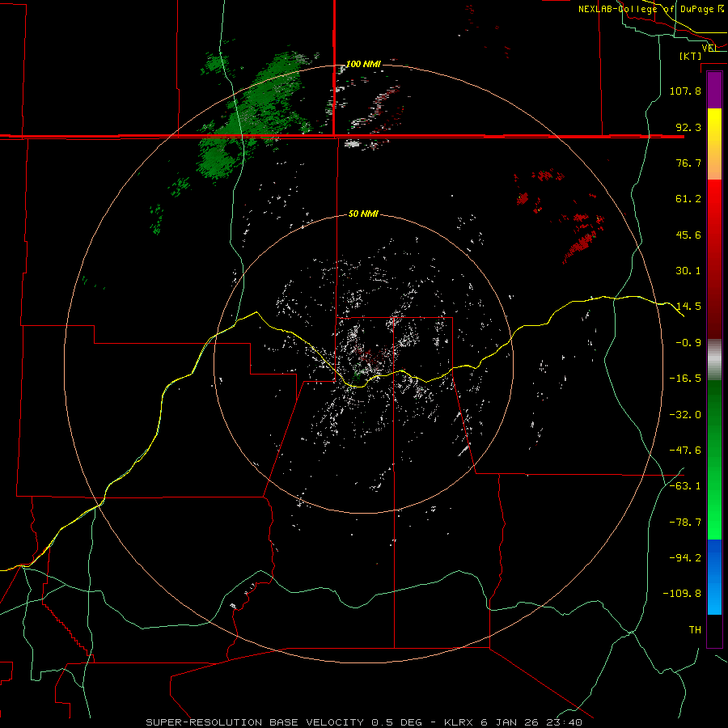The width and height of the screenshot is (728, 728).
Task: Click the -63.1 velocity scale value
Action: tap(685, 486)
